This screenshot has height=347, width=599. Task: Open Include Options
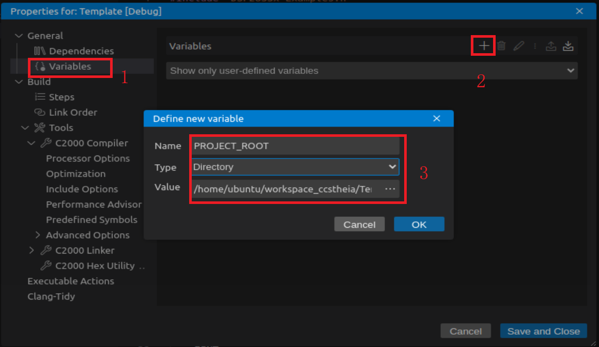(82, 189)
